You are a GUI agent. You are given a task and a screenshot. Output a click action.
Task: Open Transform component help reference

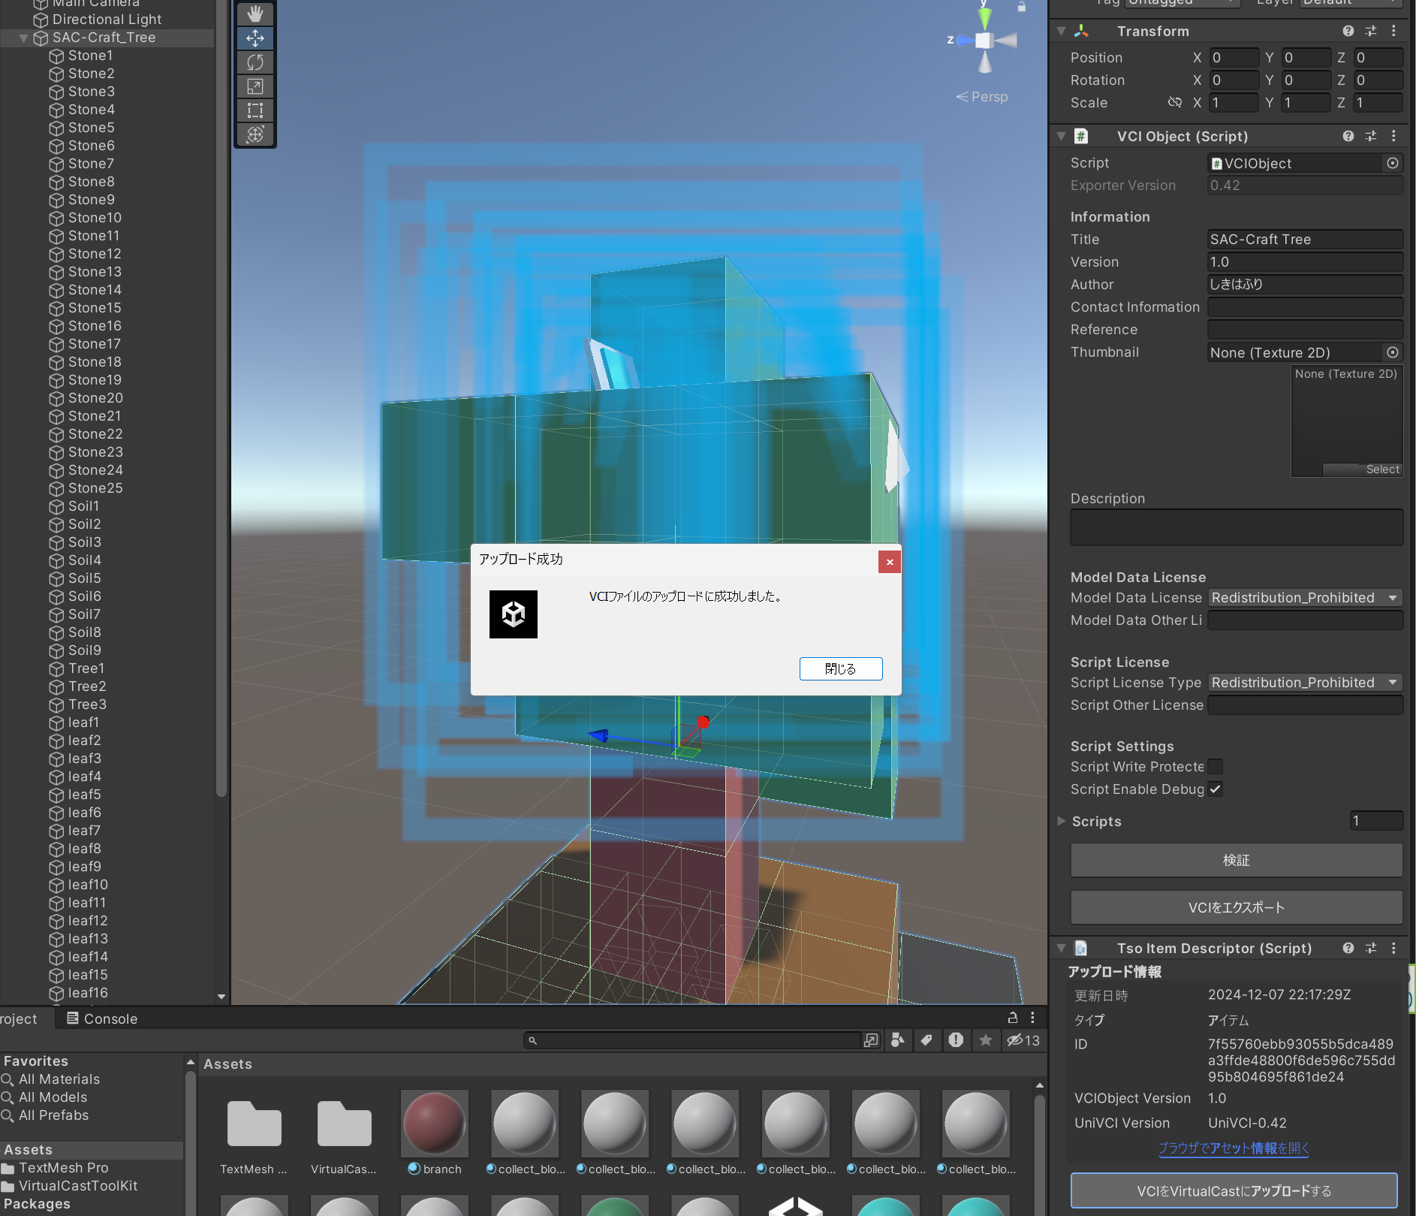click(x=1348, y=31)
